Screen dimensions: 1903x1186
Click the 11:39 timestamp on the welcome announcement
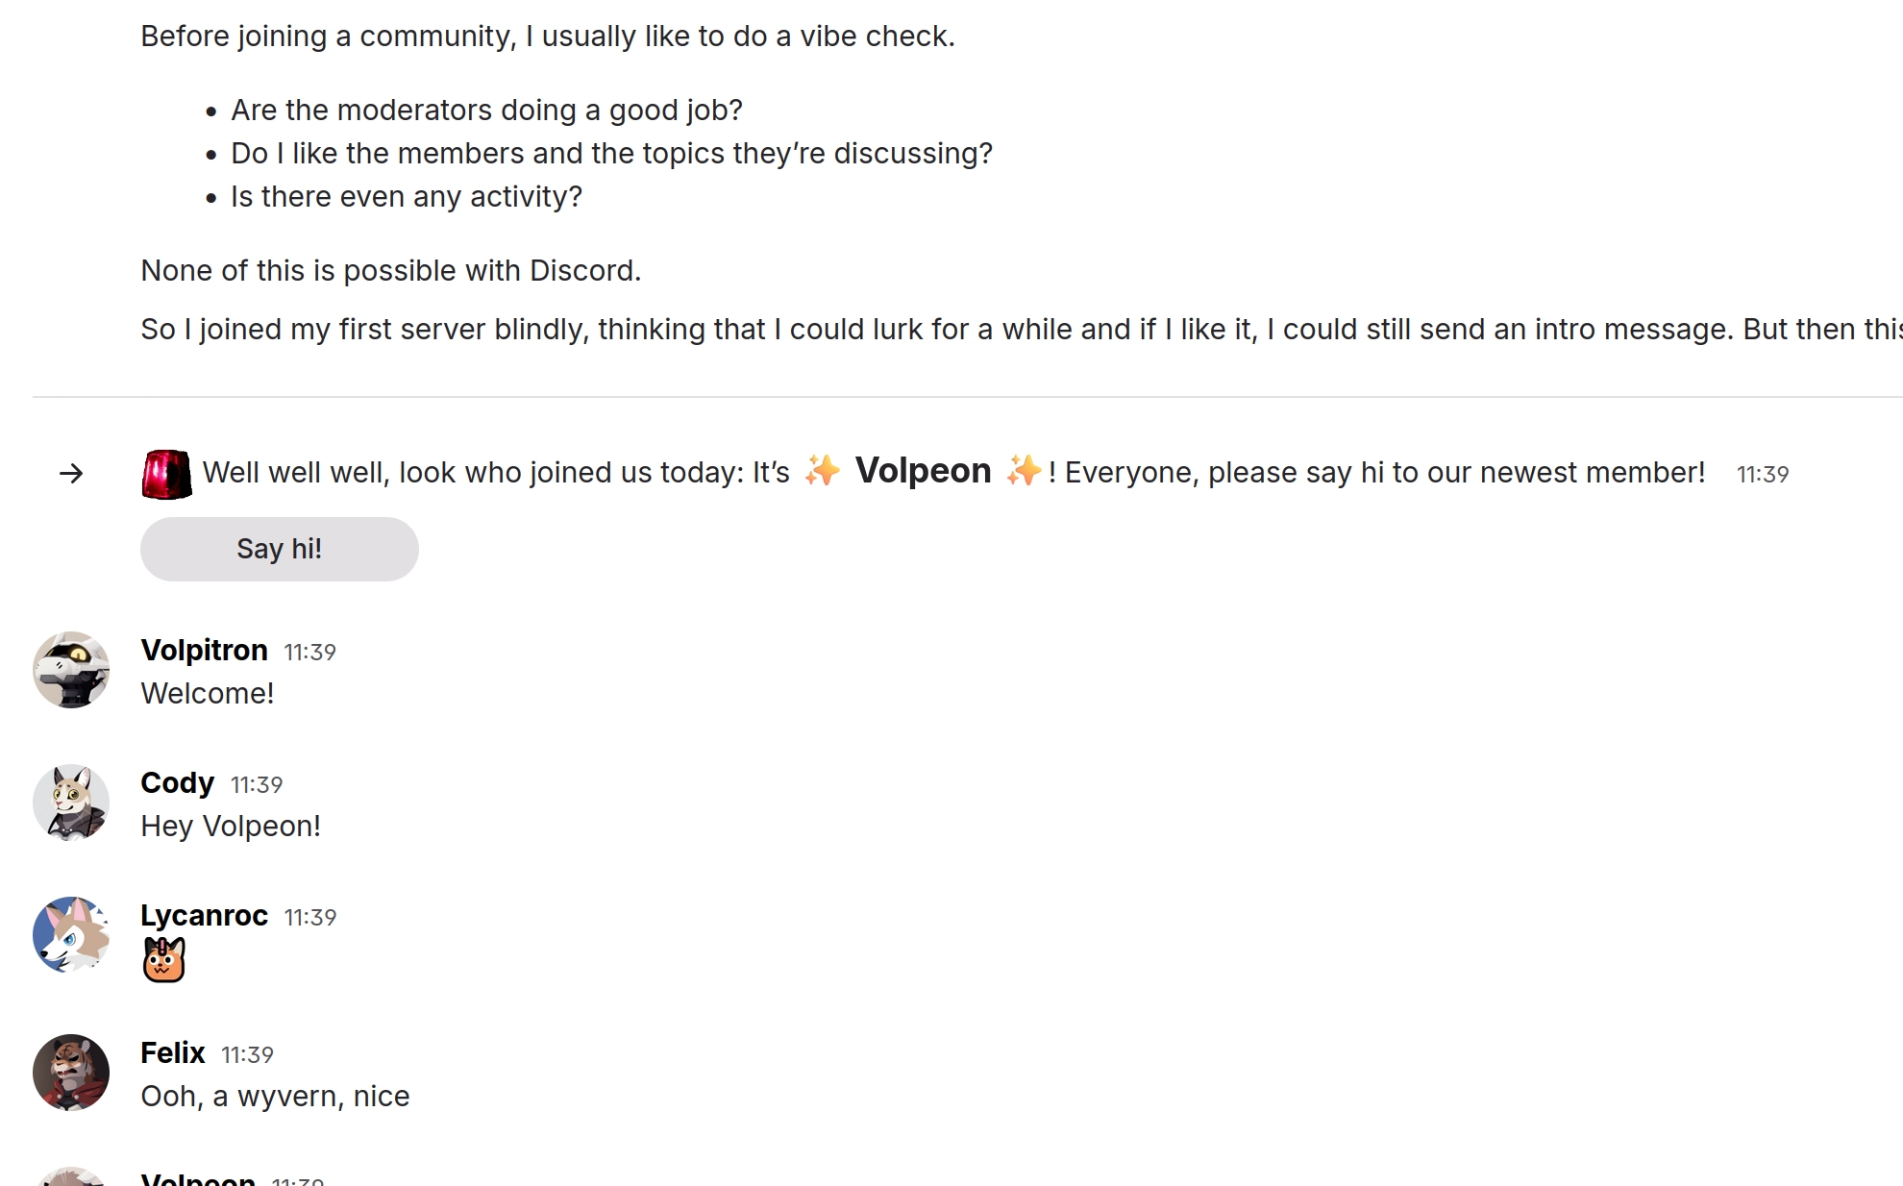(x=1764, y=473)
